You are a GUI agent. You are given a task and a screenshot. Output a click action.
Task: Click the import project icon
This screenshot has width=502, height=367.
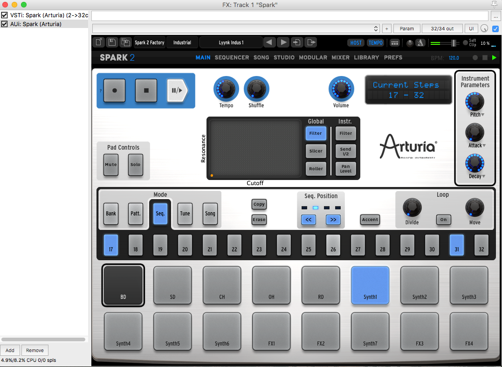[x=297, y=42]
